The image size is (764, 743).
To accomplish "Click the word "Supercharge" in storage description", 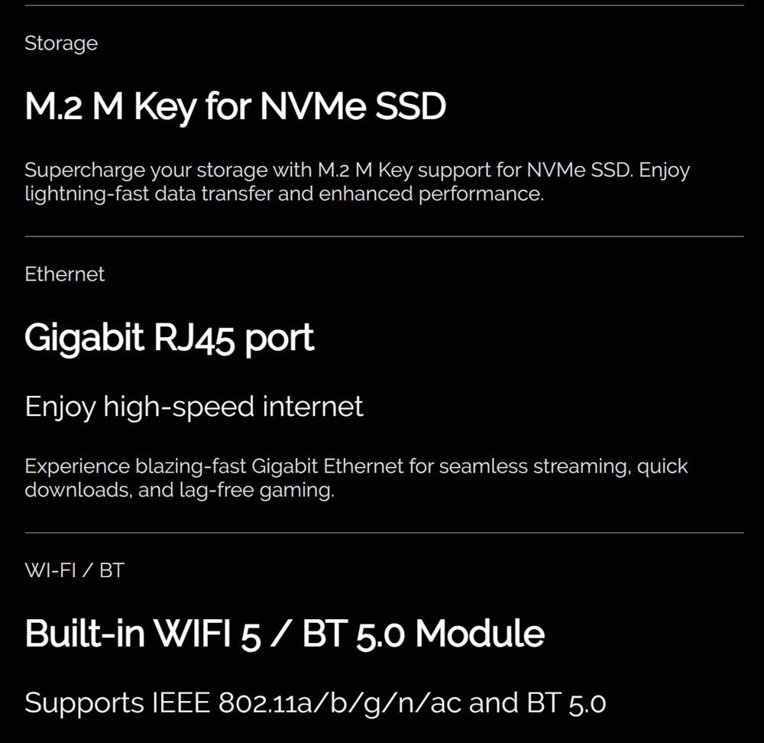I will pos(85,171).
